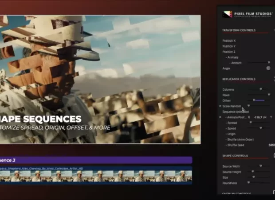Adjust the Offset slider

254,100
